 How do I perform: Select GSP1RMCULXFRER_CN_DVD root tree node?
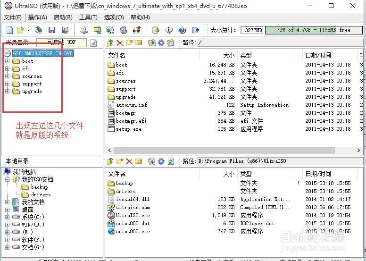point(43,53)
